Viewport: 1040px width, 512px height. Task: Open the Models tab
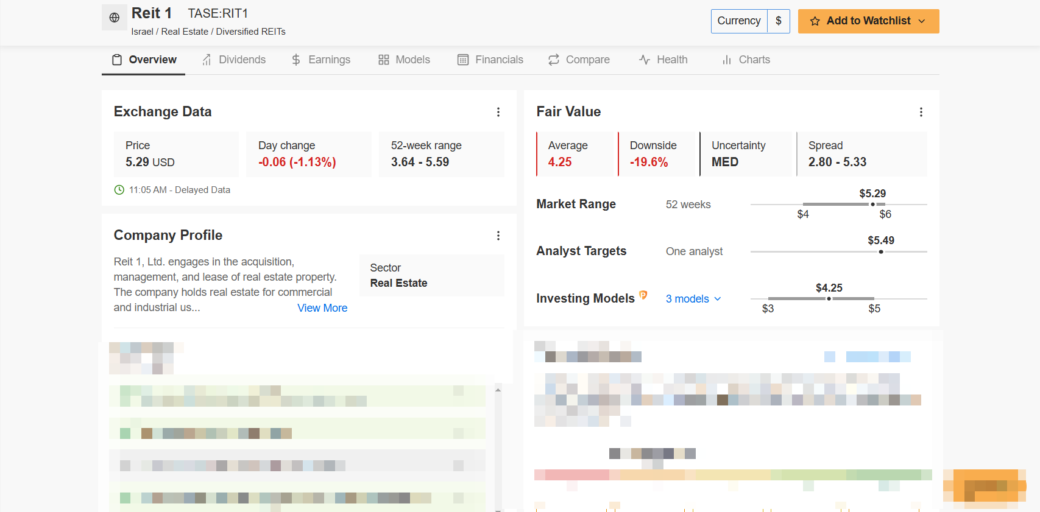tap(405, 60)
